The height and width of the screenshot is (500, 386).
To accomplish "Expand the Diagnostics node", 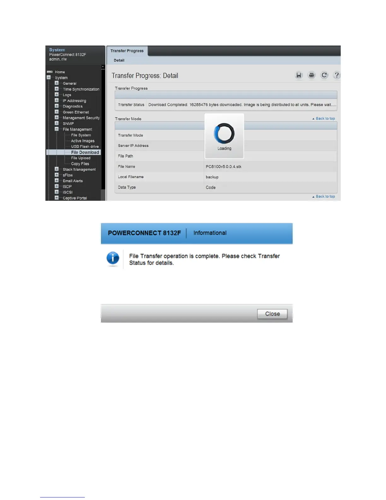I will [x=56, y=106].
